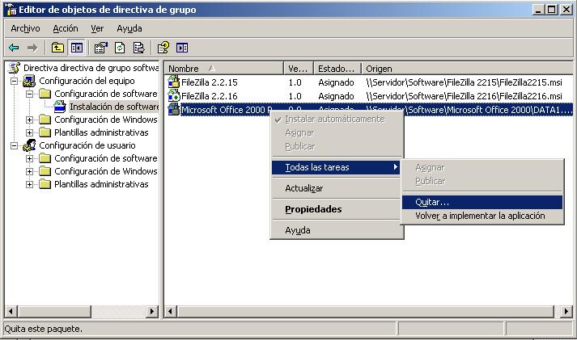Image resolution: width=577 pixels, height=340 pixels.
Task: Sort list by the Nombre column header
Action: click(x=223, y=69)
